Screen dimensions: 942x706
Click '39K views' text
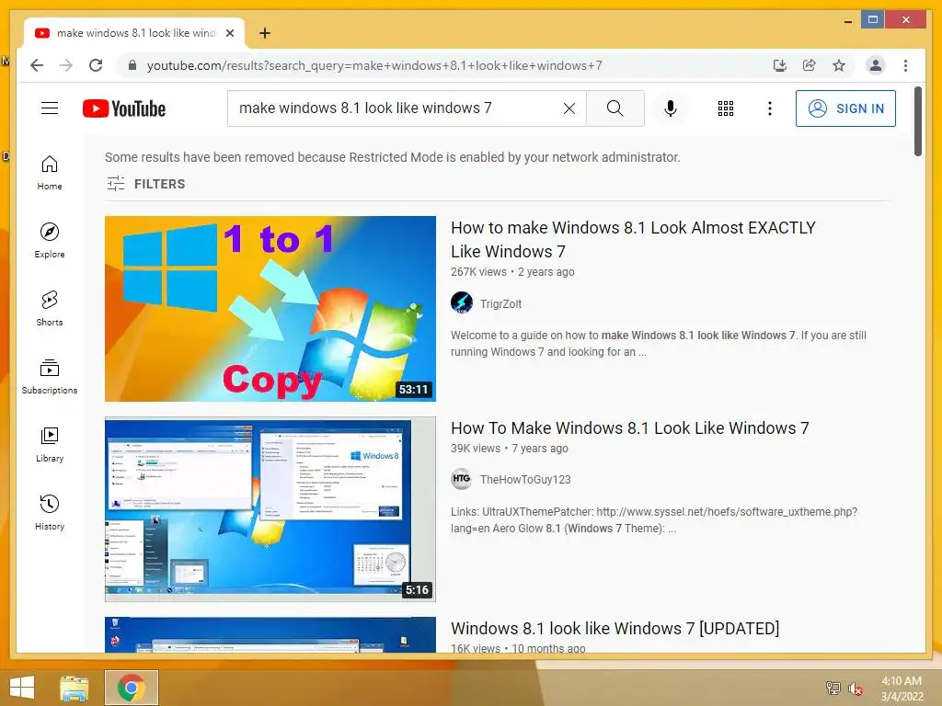476,449
